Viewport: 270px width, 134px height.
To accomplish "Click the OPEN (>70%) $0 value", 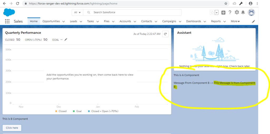I will [x=45, y=40].
